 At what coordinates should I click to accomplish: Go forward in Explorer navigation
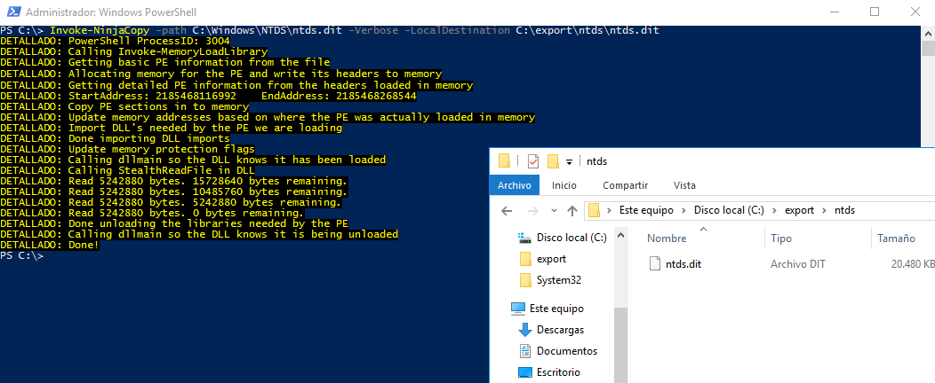(x=532, y=210)
